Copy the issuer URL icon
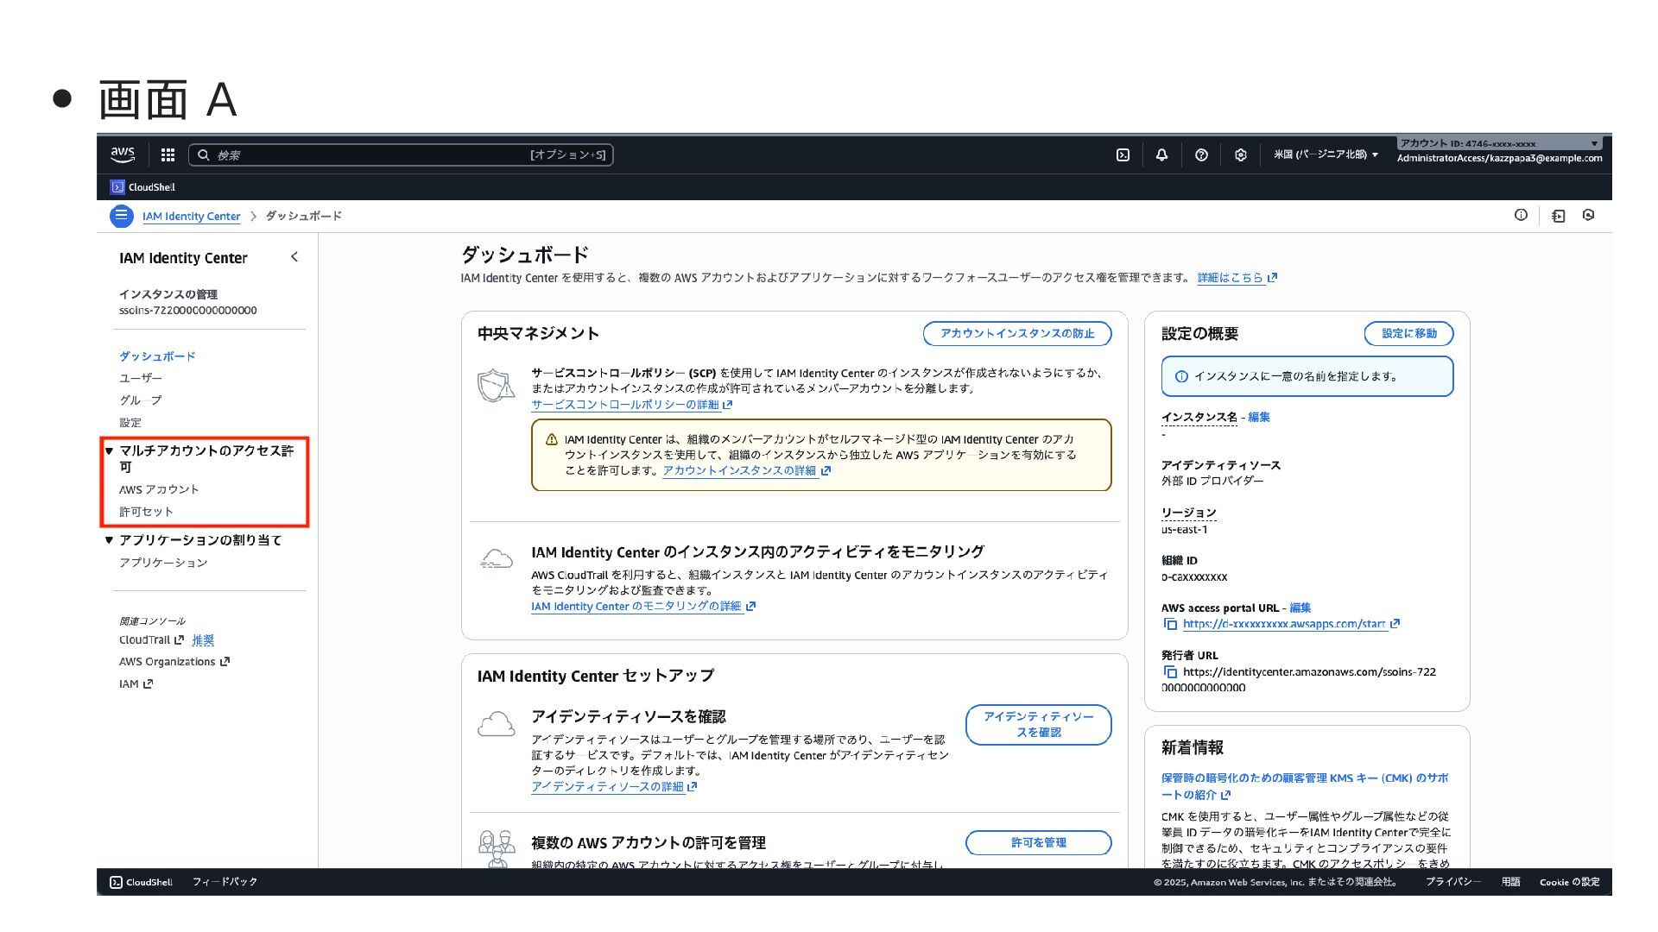 coord(1170,672)
